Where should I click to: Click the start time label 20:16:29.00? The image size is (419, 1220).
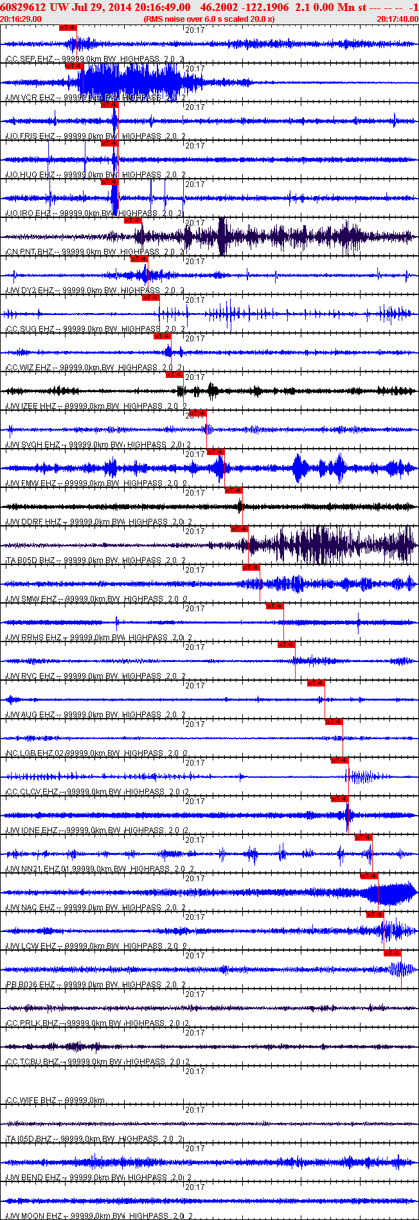pyautogui.click(x=21, y=19)
